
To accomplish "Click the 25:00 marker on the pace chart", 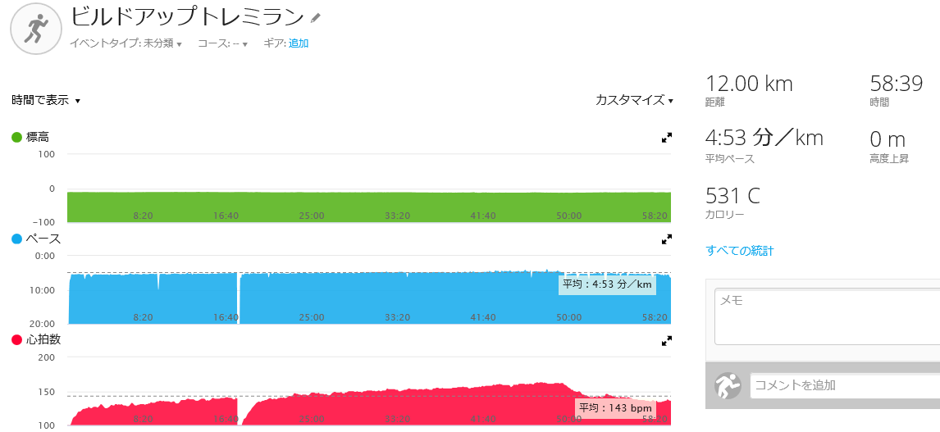I will tap(312, 317).
